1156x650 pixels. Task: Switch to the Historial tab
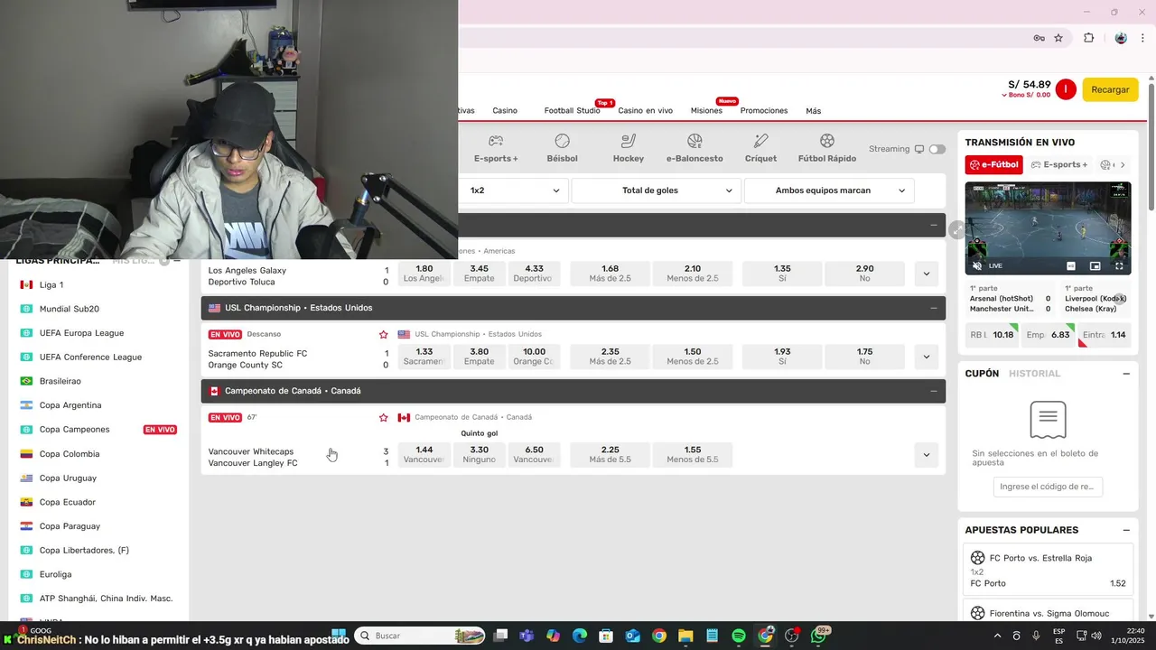coord(1034,374)
